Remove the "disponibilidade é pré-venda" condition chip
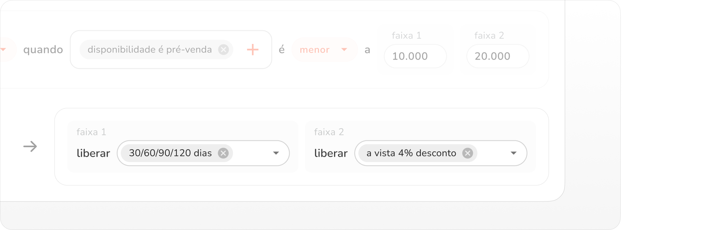 coord(223,50)
